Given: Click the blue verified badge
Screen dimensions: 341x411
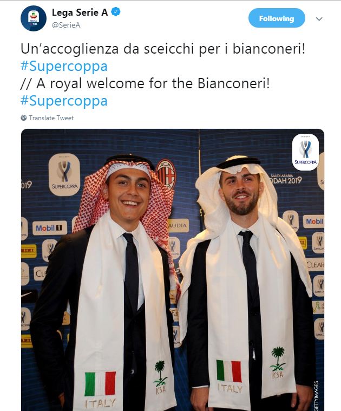Looking at the screenshot, I should (x=116, y=12).
